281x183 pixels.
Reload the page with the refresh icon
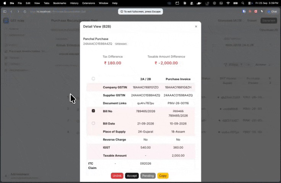25,11
